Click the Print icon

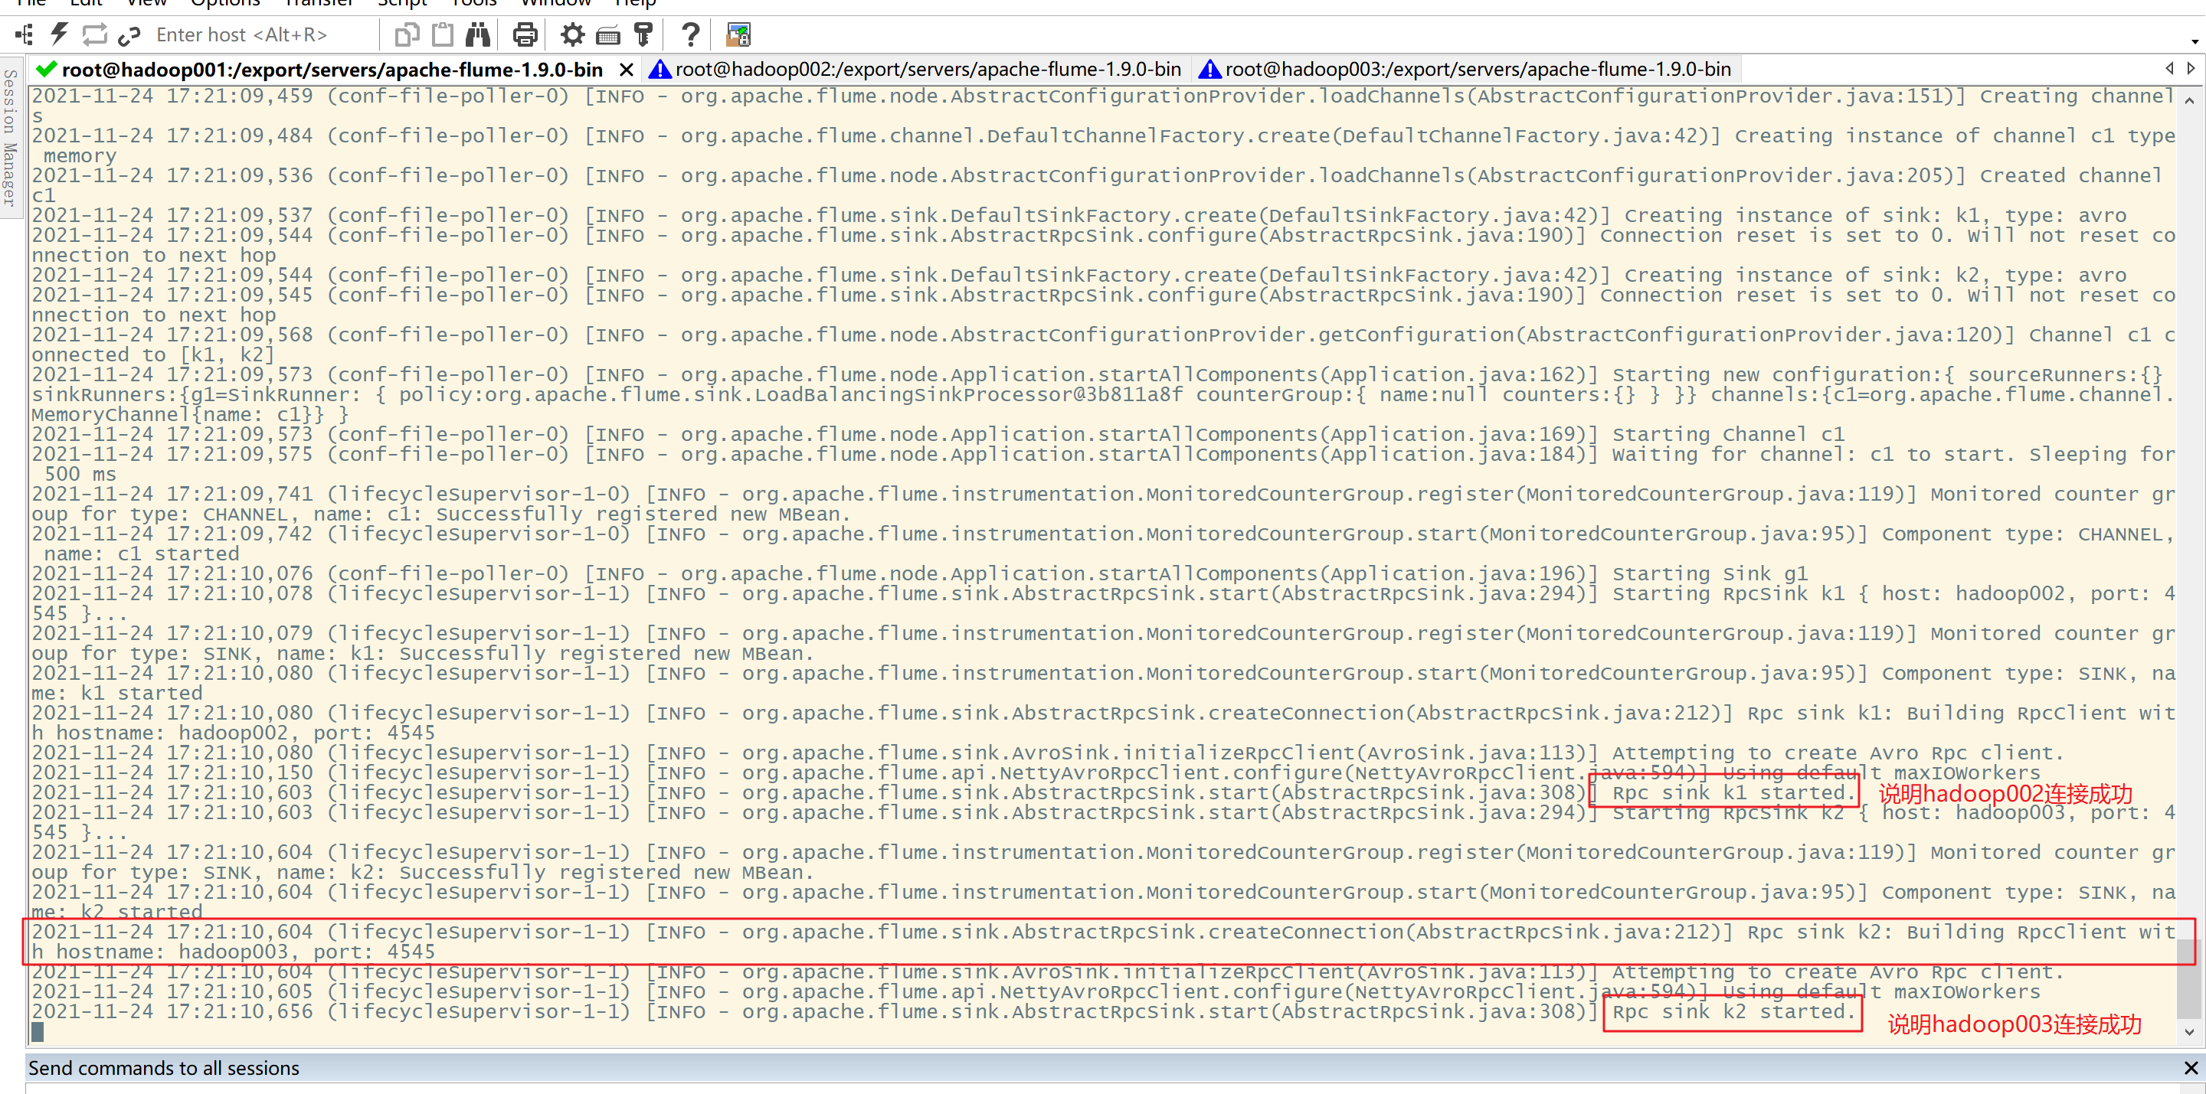point(525,35)
